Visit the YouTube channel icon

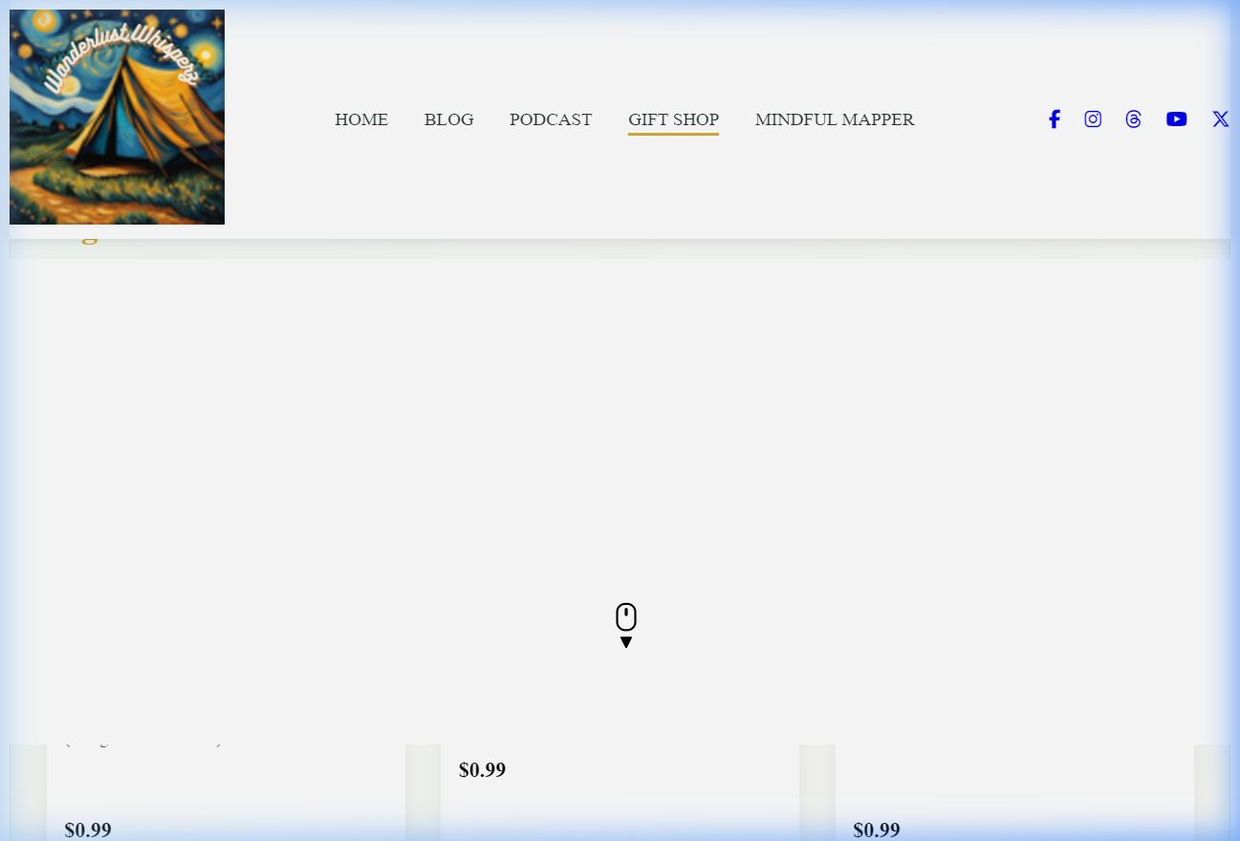1176,119
